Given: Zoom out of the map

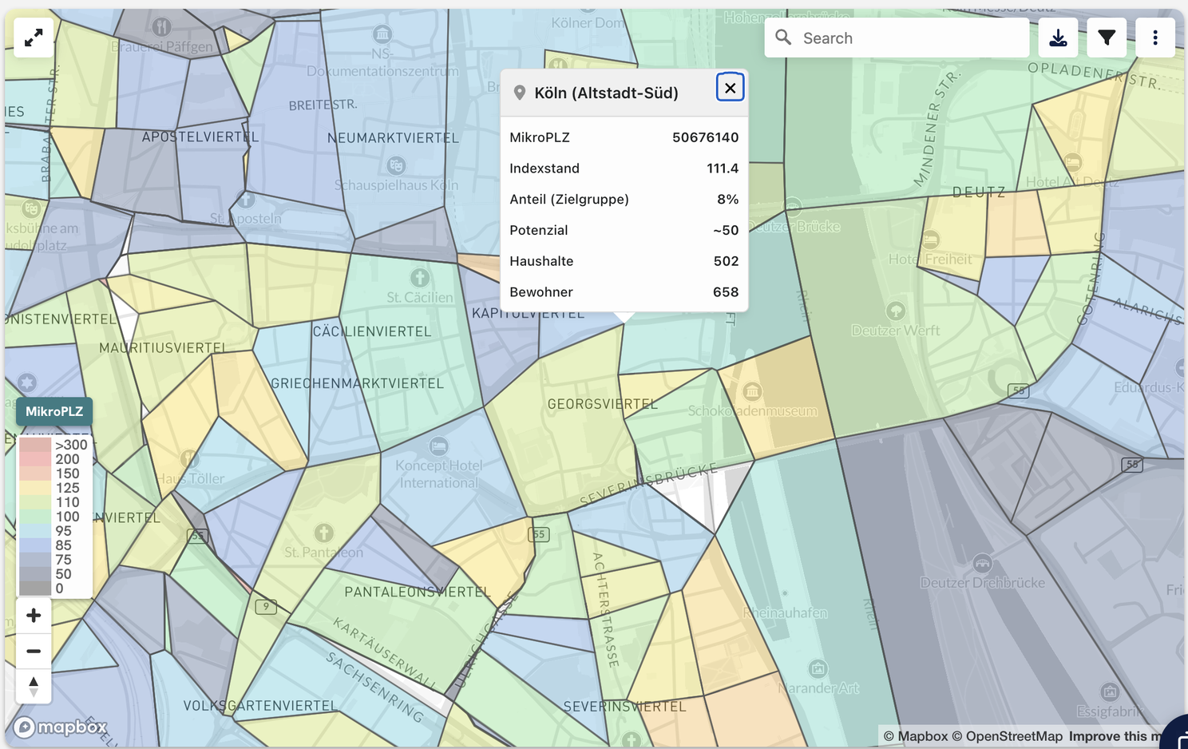Looking at the screenshot, I should [34, 651].
